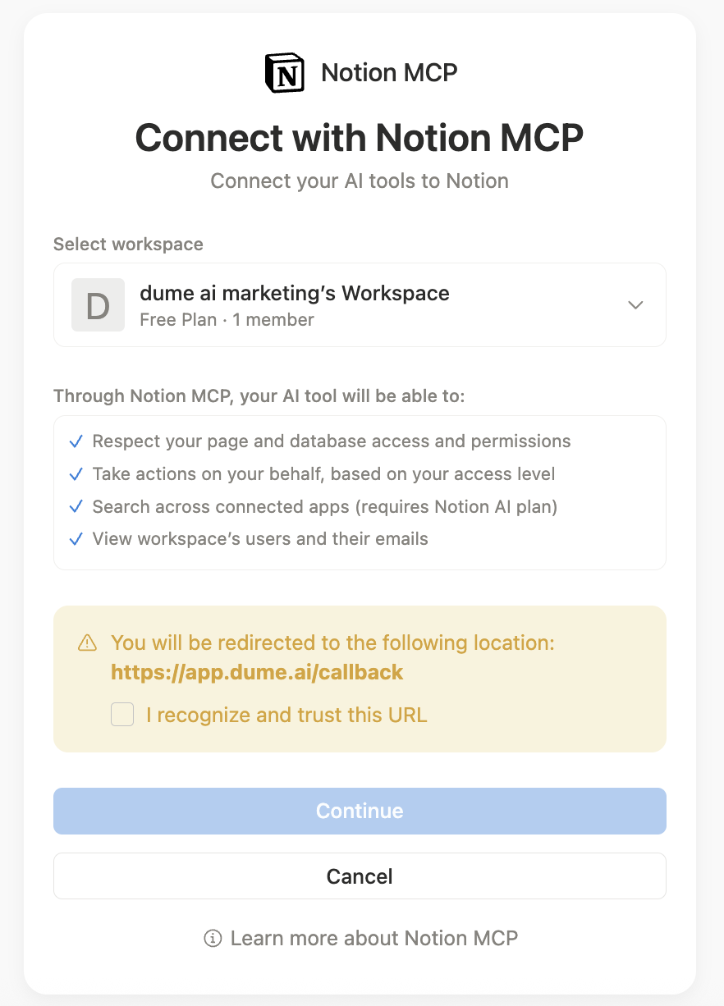This screenshot has height=1006, width=724.
Task: Click the checkmark next to 'Respect your page' permission
Action: coord(76,441)
